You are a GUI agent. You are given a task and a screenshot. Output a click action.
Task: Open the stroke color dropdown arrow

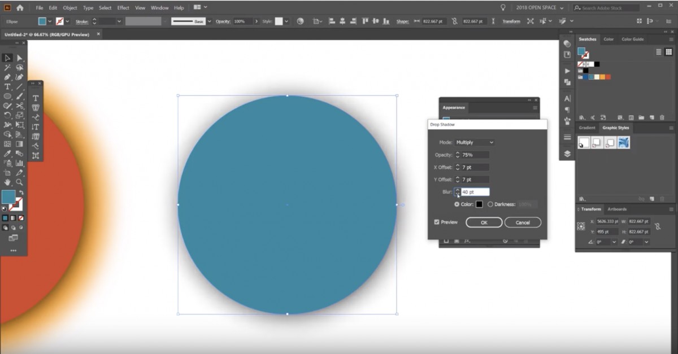pyautogui.click(x=67, y=21)
